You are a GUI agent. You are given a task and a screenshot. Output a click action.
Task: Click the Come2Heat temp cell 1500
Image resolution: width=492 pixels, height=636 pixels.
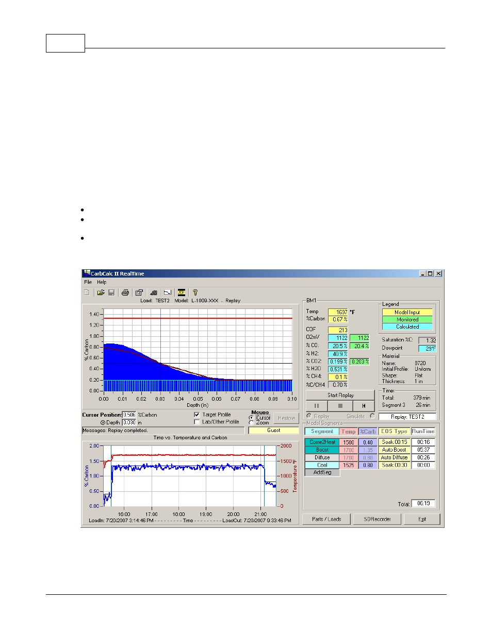point(349,442)
